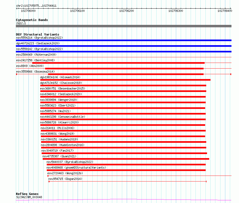Click the red bar of nsv4068468 gnomAD variant
The image size is (239, 203).
(x=126, y=170)
